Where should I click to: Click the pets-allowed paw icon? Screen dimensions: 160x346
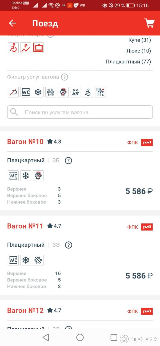tap(63, 92)
